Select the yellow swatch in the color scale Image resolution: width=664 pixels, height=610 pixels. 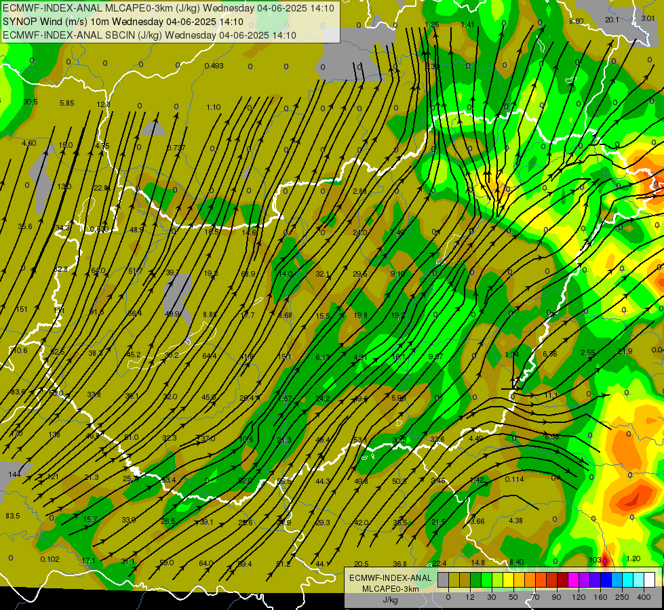pyautogui.click(x=508, y=579)
